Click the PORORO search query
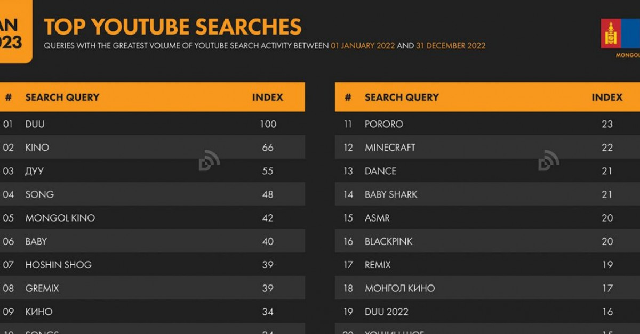 (x=384, y=124)
